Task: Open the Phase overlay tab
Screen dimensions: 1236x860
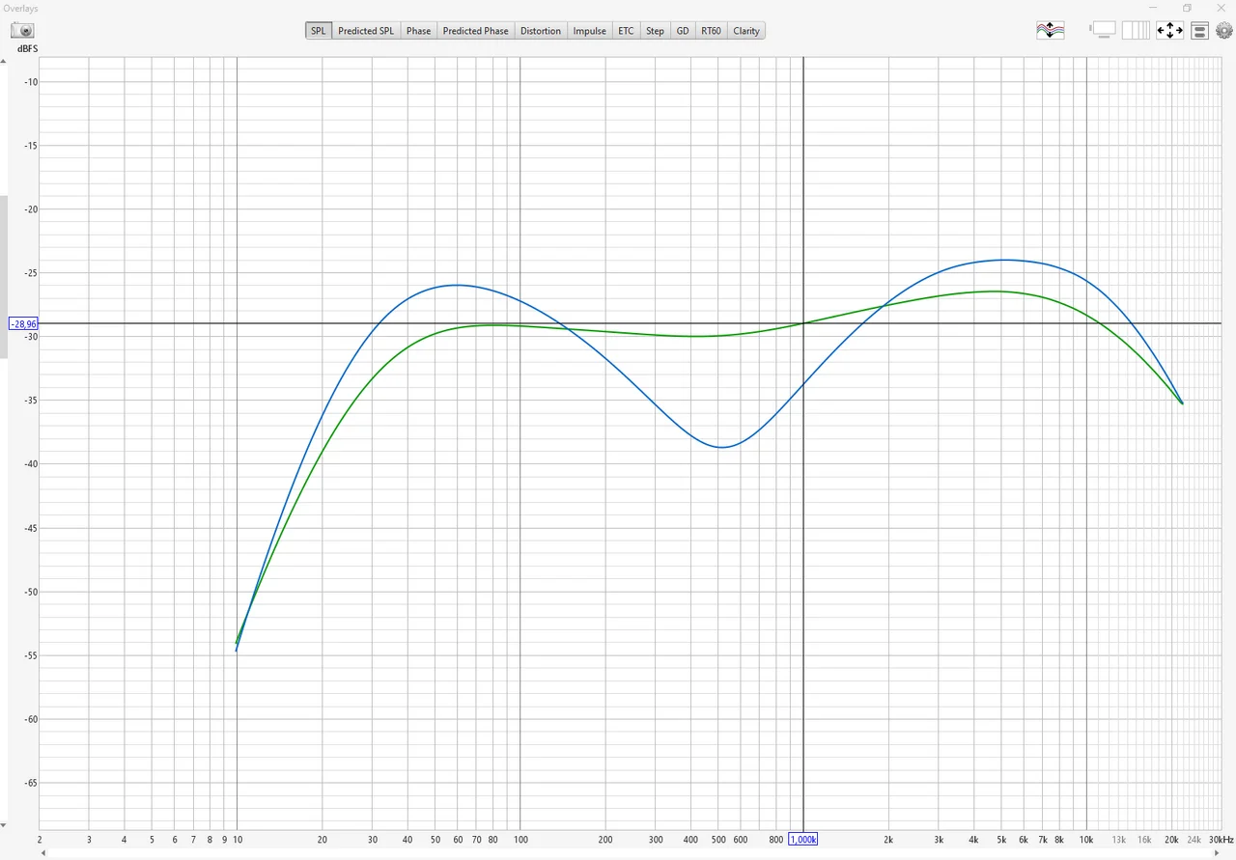Action: (x=418, y=31)
